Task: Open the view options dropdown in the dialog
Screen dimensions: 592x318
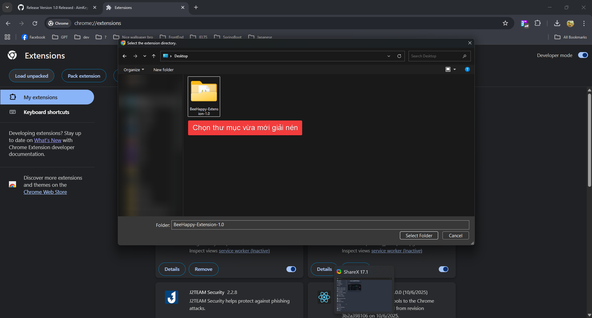Action: pos(451,69)
